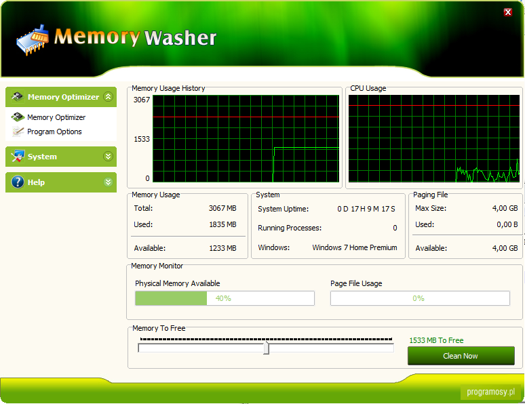Select the Memory Optimizer menu link
The image size is (525, 404).
pos(56,117)
